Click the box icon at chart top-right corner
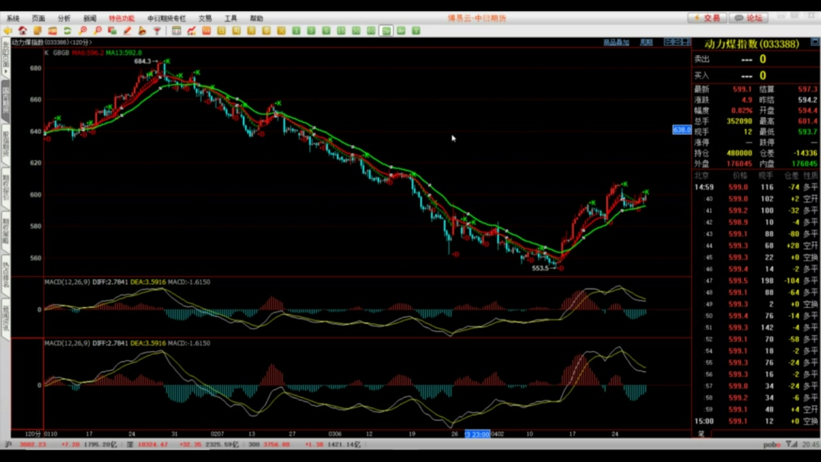Screen dimensions: 821x462 pyautogui.click(x=686, y=42)
